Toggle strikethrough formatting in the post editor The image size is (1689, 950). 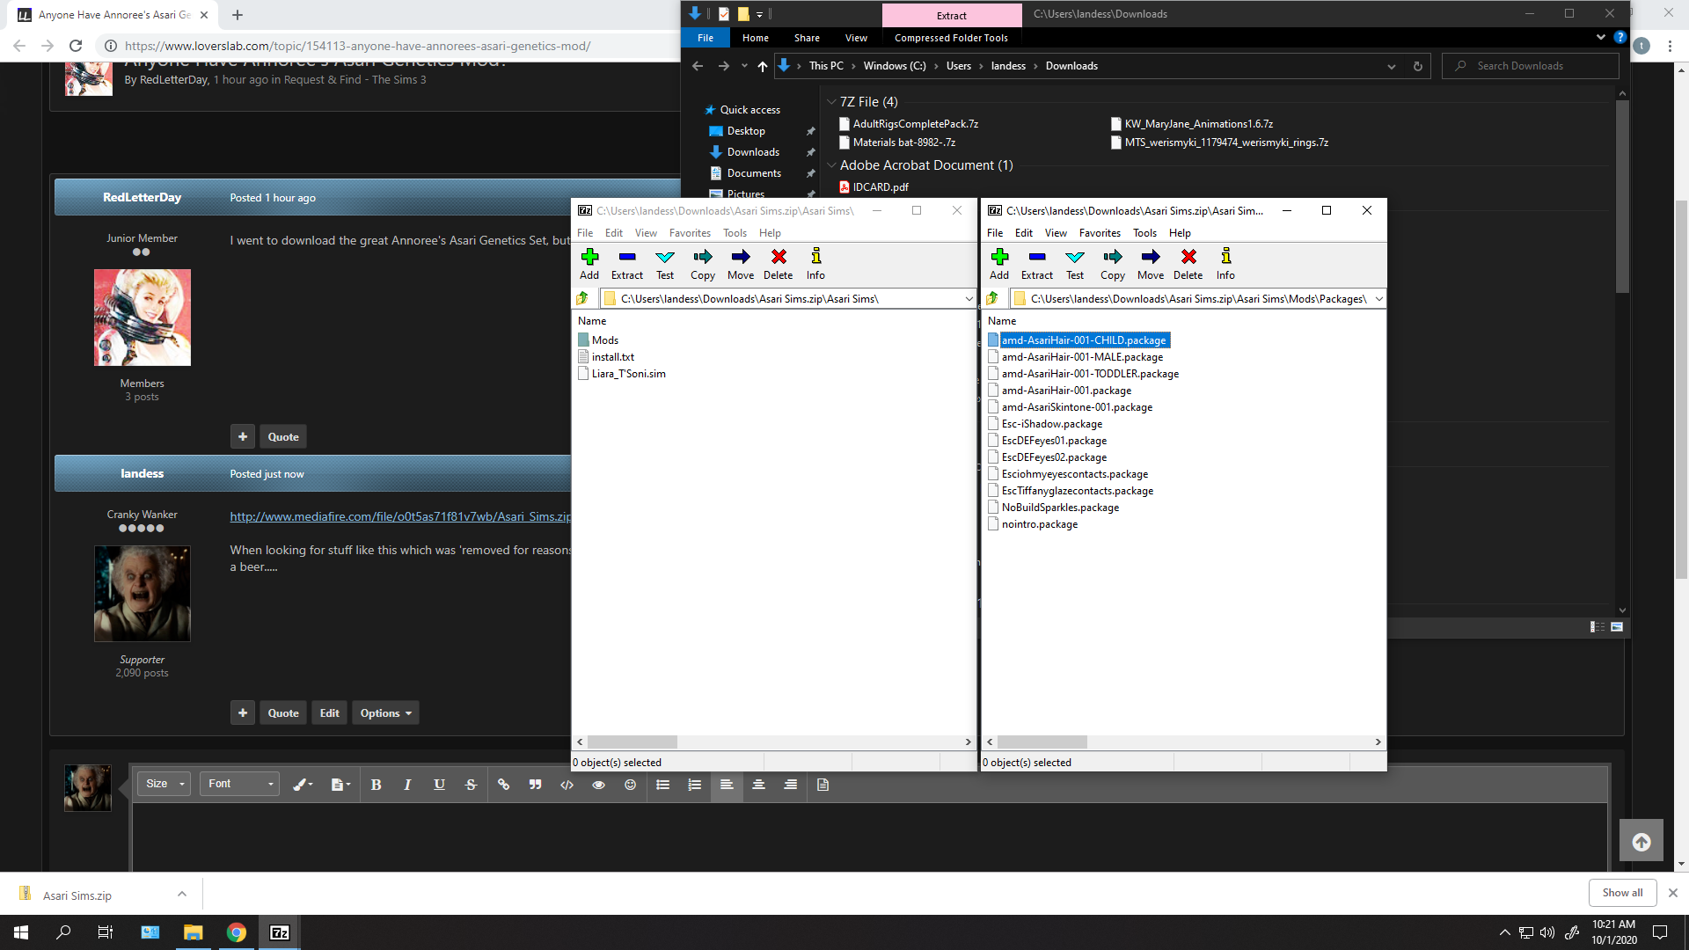click(471, 785)
